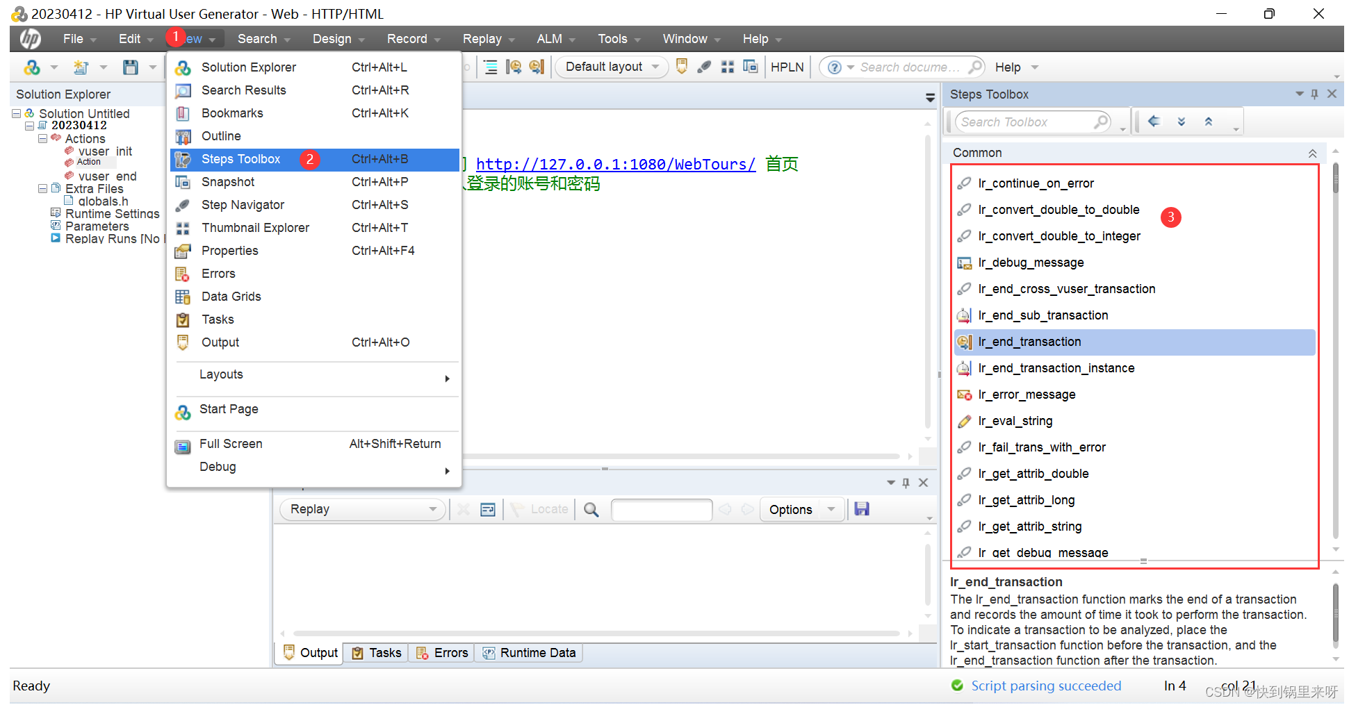Open the Help dropdown in toolbar
Viewport: 1349px width, 705px height.
1016,67
